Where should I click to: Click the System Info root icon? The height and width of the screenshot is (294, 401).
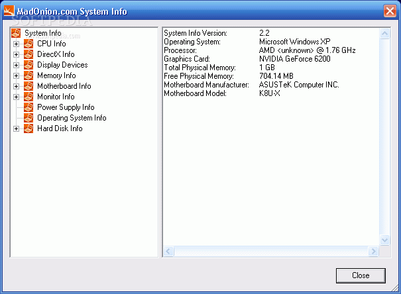pyautogui.click(x=16, y=33)
